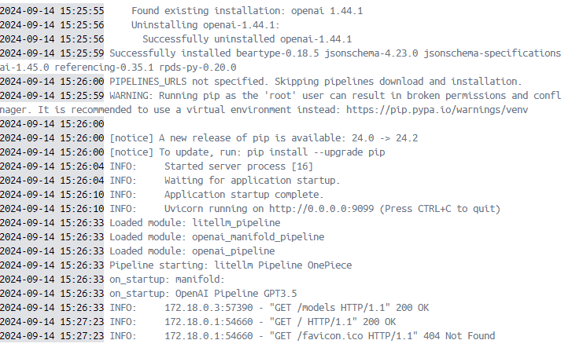Click the 'Loaded module: openai_manifold_pipeline' line
This screenshot has width=561, height=351.
217,236
